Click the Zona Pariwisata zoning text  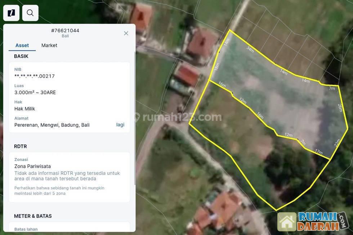(32, 166)
